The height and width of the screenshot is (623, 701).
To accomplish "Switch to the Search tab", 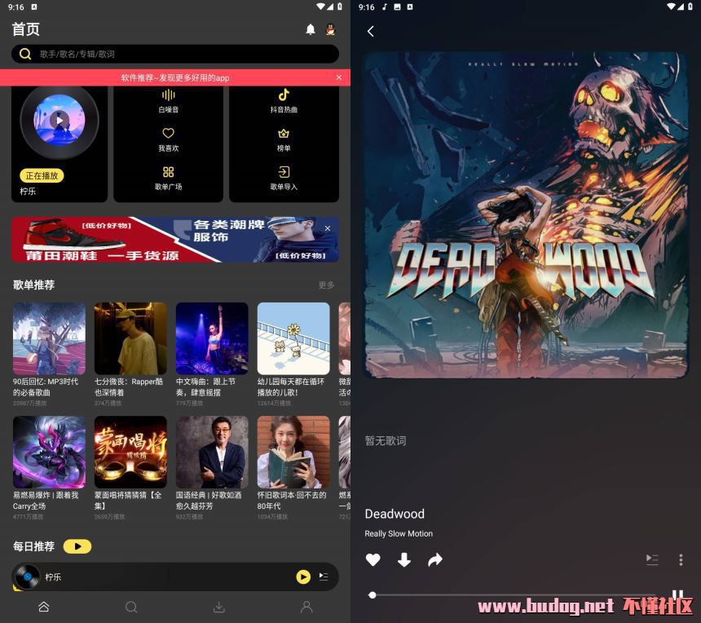I will point(131,607).
